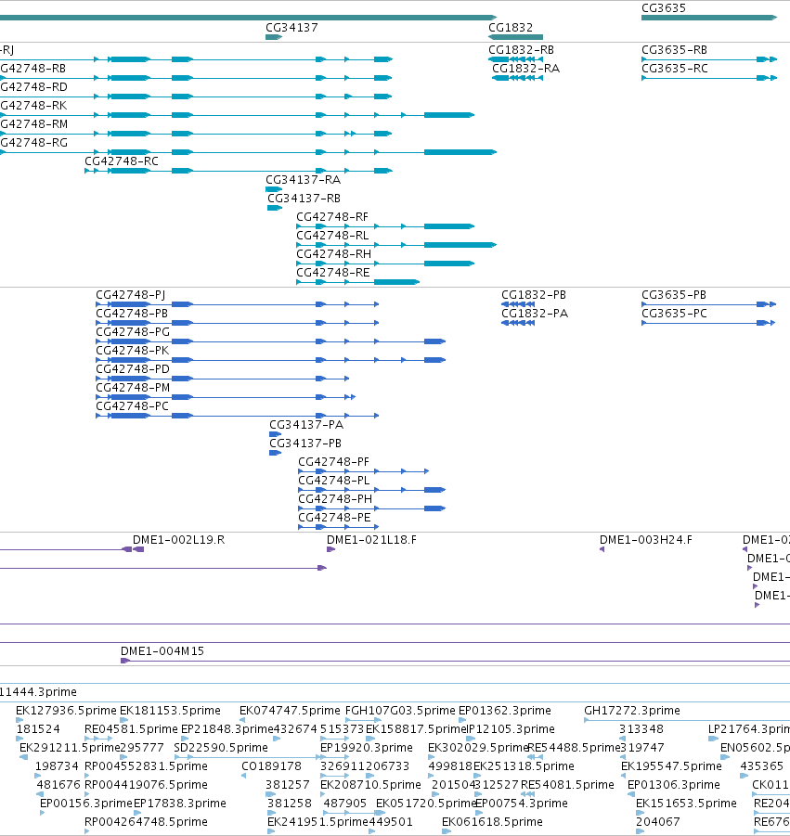Select EST RE54081.5prime
The image size is (790, 836).
coord(567,785)
